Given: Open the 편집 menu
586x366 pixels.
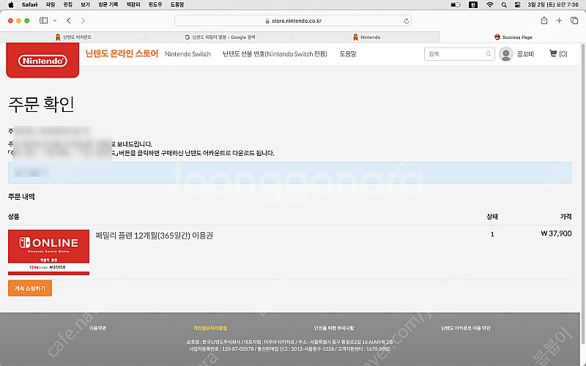Looking at the screenshot, I should point(67,5).
